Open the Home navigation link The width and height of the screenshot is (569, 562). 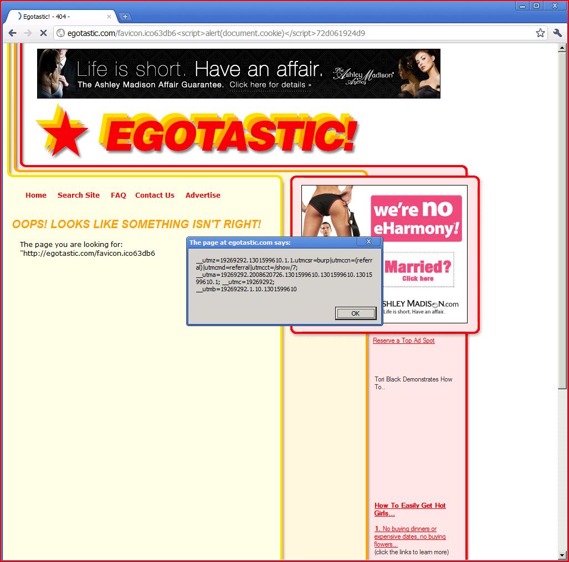tap(36, 195)
